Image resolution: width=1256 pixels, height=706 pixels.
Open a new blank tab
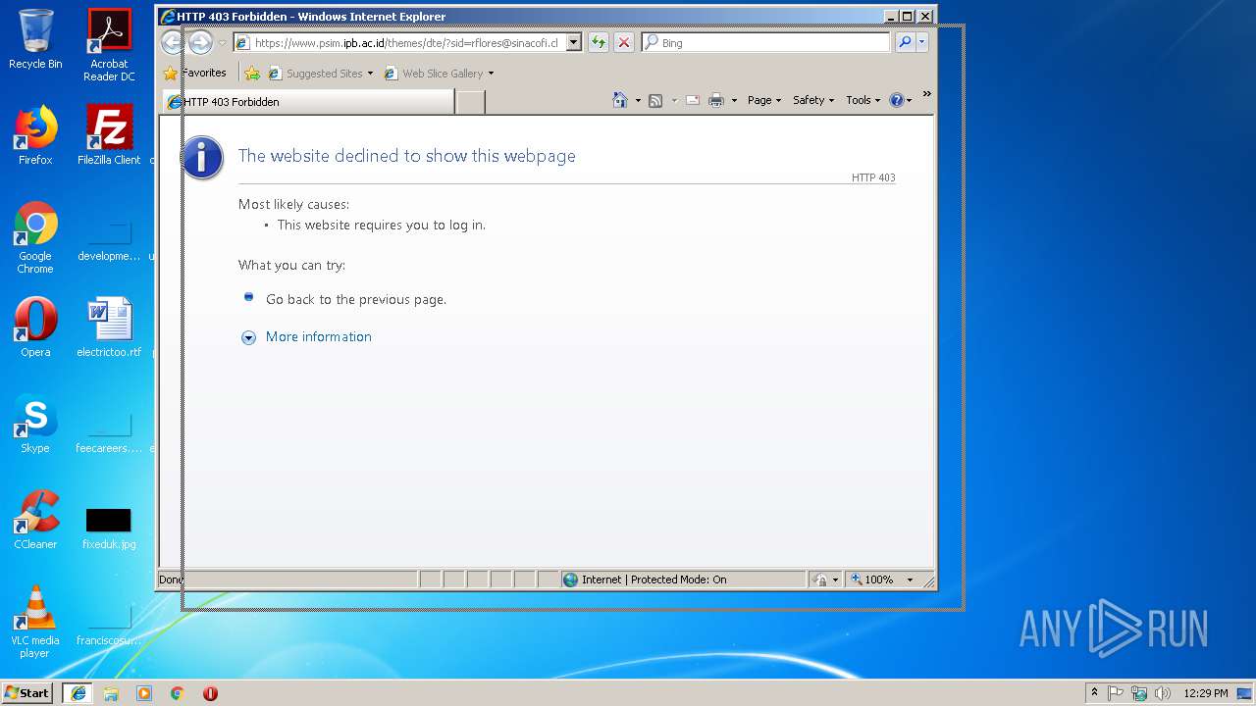(470, 102)
